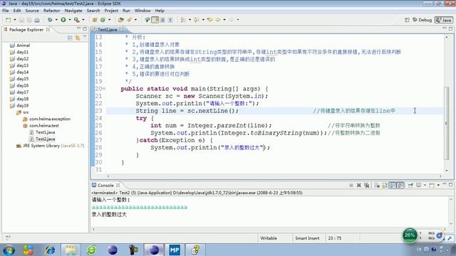Screen dimensions: 456x256
Task: Open the New Java Class dropdown arrow
Action: (x=109, y=20)
